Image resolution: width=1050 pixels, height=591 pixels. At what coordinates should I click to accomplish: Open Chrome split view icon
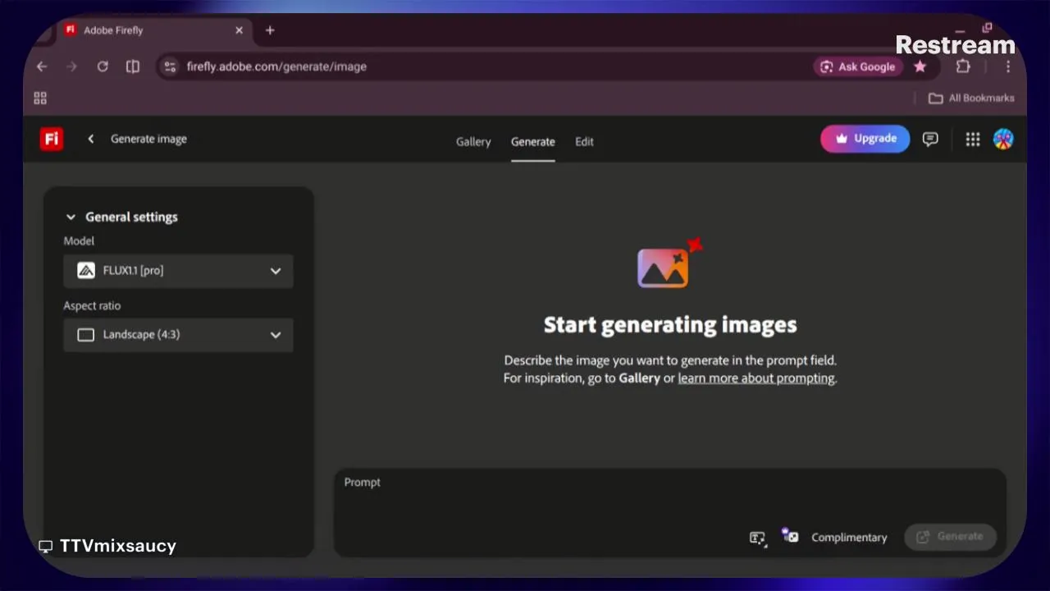133,66
